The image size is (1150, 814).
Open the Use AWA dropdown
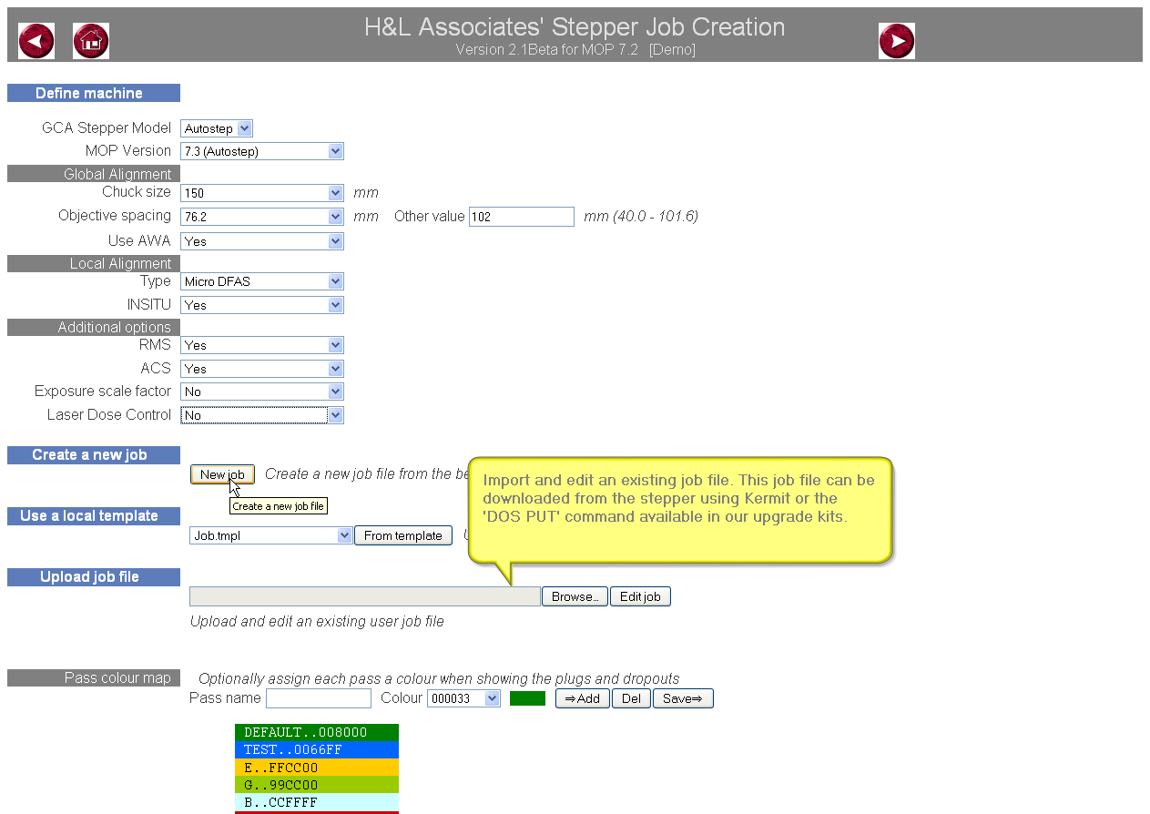(x=262, y=241)
